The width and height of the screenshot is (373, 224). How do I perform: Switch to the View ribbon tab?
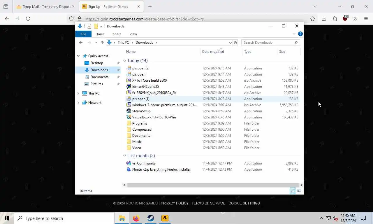133,34
